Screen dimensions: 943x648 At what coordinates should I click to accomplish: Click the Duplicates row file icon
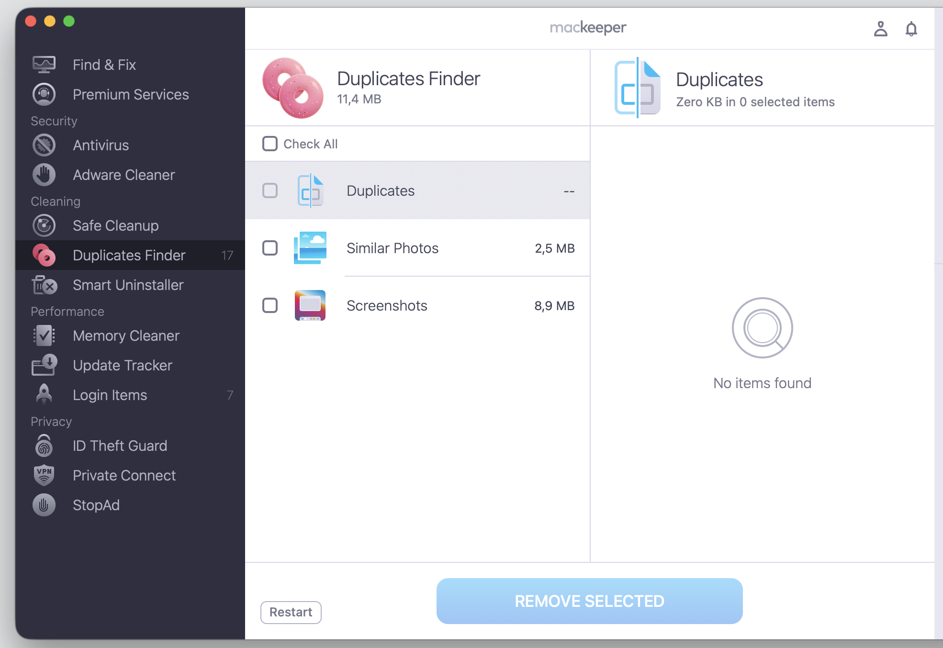click(x=310, y=190)
